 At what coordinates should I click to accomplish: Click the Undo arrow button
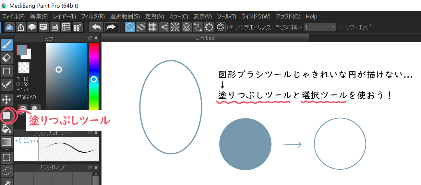coord(96,27)
